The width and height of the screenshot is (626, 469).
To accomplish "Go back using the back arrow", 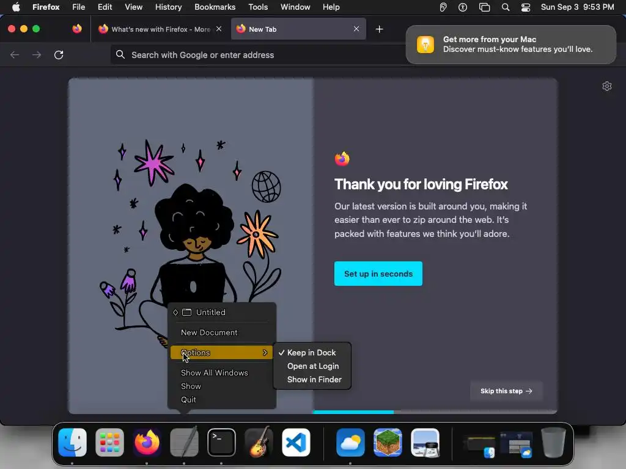I will click(15, 54).
